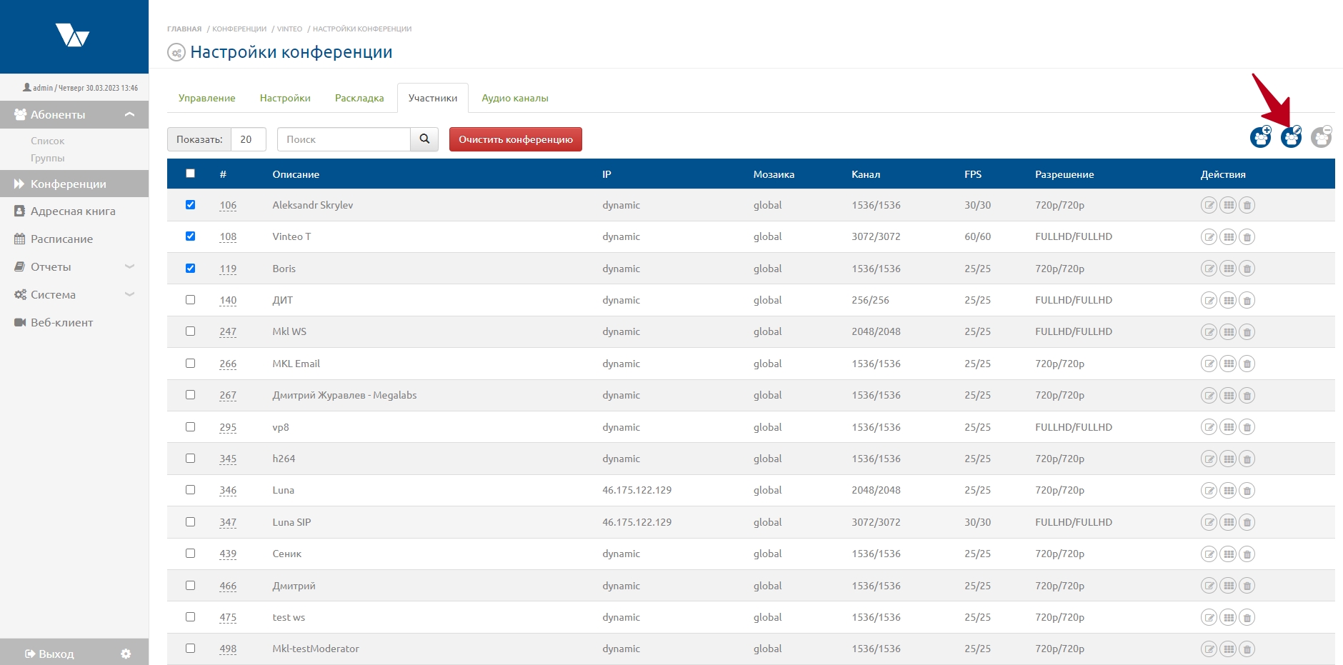Click the search magnifier button

pos(424,139)
